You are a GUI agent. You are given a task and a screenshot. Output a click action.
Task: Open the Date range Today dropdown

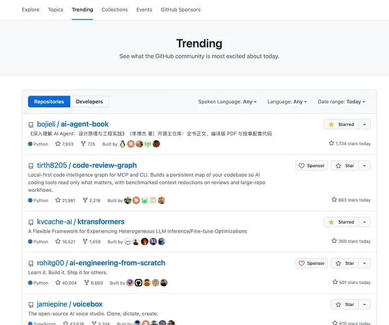342,101
